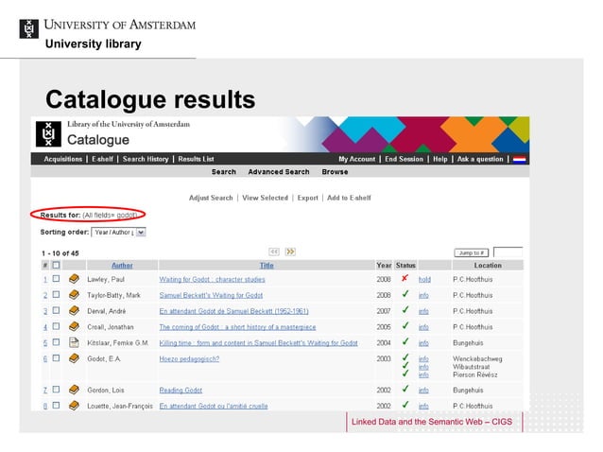This screenshot has height=452, width=603.
Task: Click the hold link for Lawley
Action: point(424,280)
